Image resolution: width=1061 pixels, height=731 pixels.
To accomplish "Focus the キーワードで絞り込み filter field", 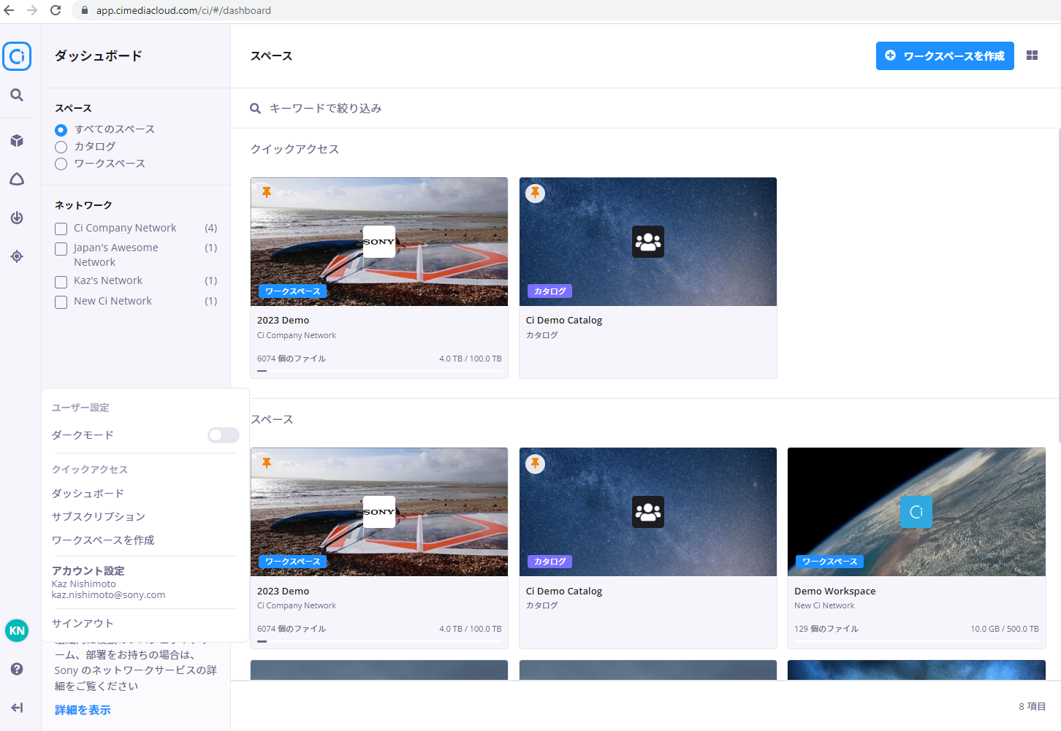I will (646, 108).
